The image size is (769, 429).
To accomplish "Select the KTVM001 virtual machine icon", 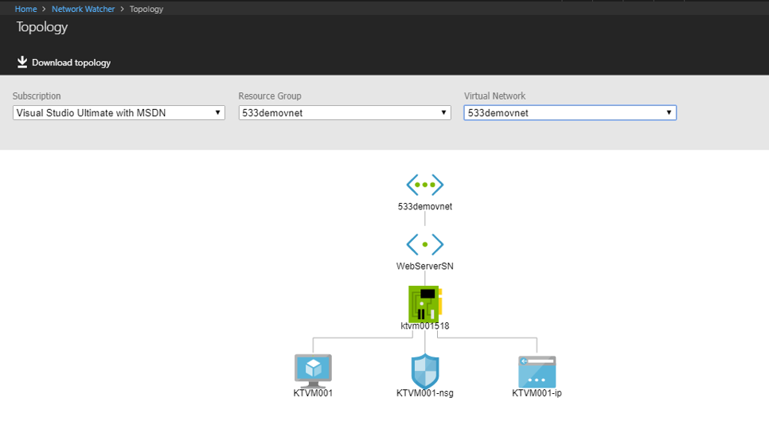I will pyautogui.click(x=313, y=370).
